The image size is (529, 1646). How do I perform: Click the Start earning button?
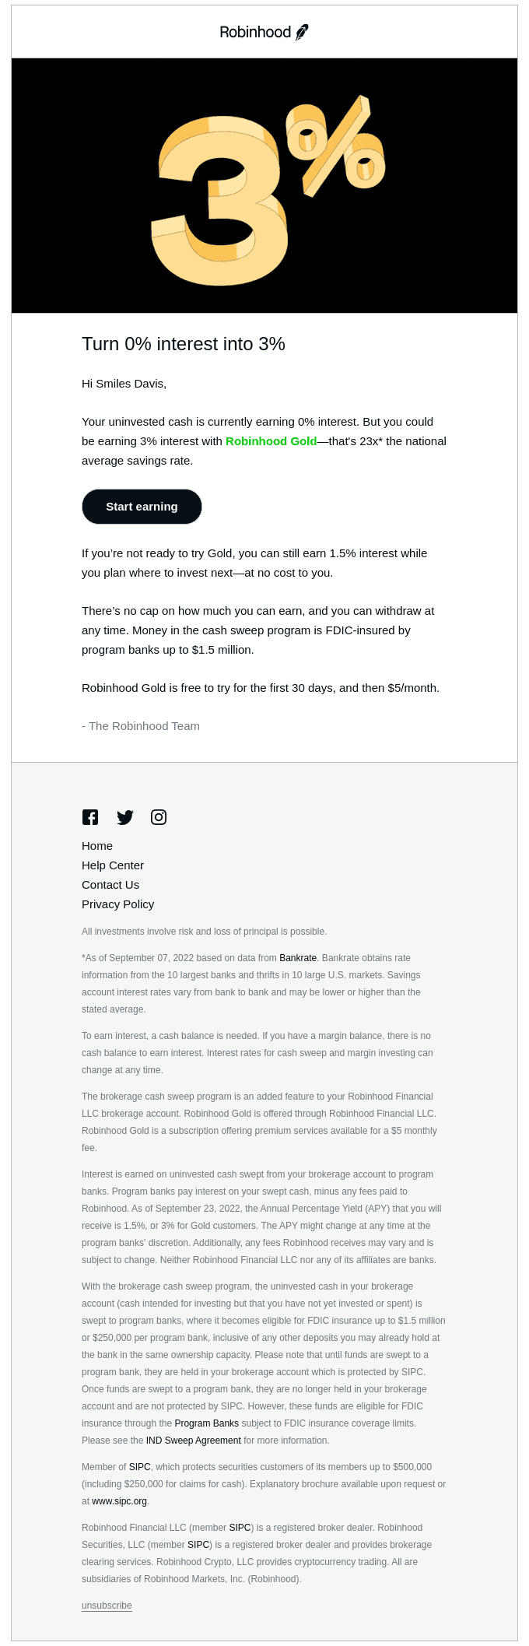click(142, 507)
